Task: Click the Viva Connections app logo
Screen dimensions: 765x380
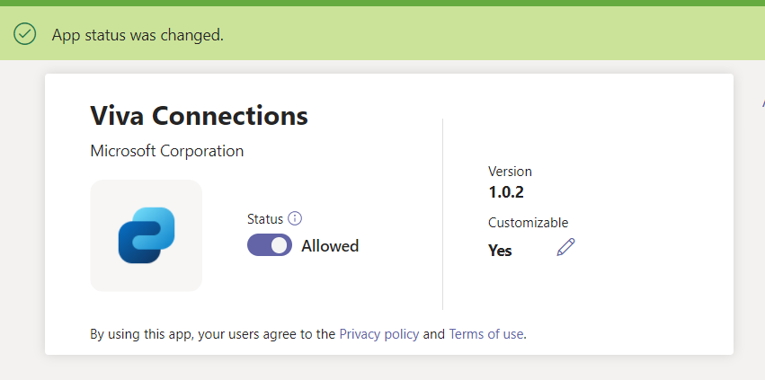Action: coord(146,235)
